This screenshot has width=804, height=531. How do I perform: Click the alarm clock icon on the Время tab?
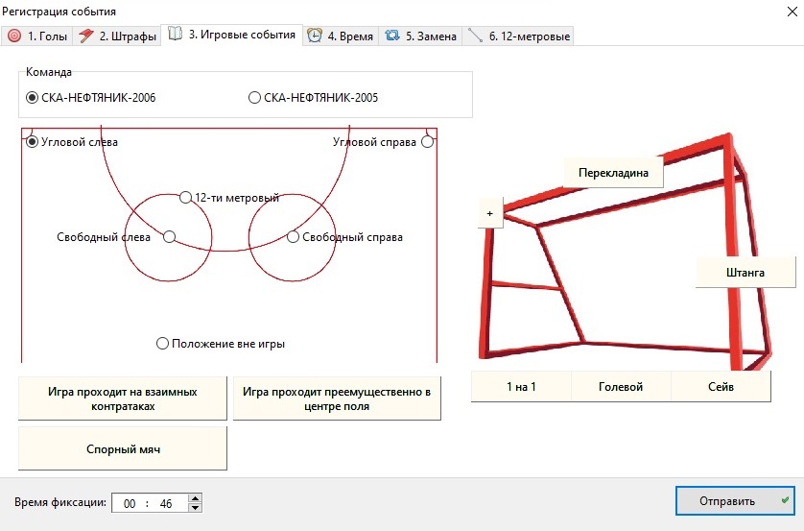[315, 36]
